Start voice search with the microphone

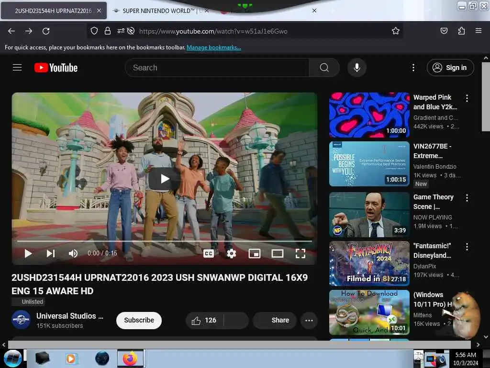(x=356, y=68)
